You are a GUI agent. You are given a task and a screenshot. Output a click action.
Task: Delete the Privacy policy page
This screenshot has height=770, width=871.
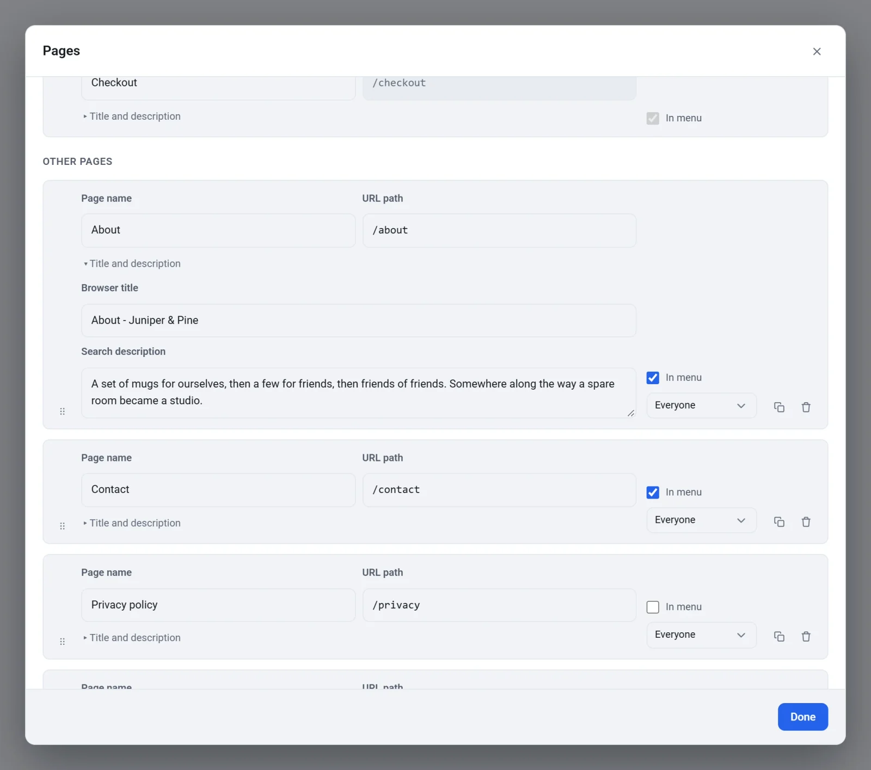(806, 637)
